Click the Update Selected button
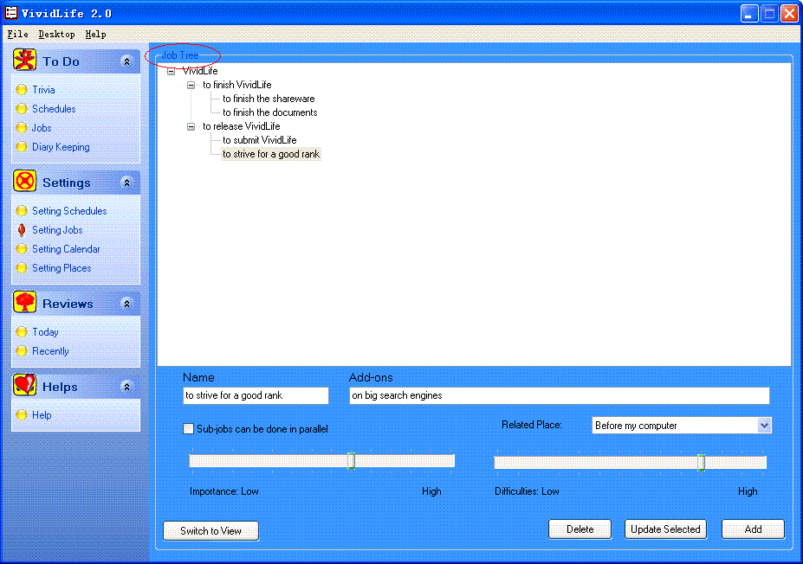Viewport: 803px width, 564px height. point(665,529)
